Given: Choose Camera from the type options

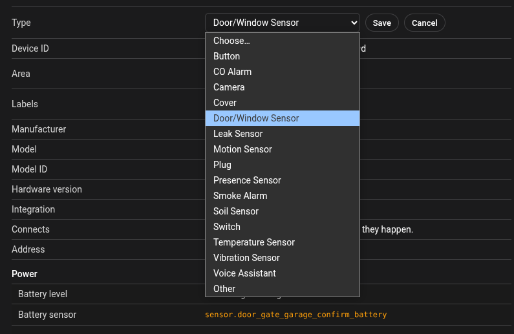Looking at the screenshot, I should click(x=283, y=87).
